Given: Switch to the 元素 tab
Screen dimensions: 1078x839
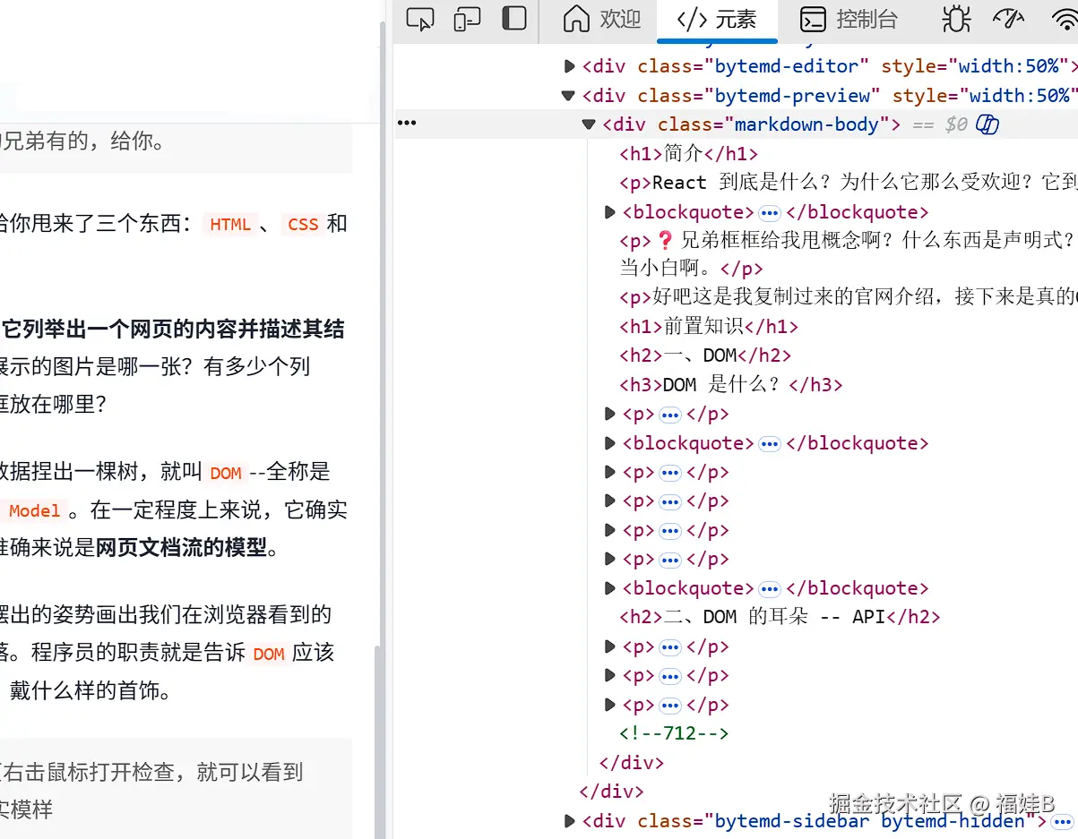Looking at the screenshot, I should pyautogui.click(x=717, y=19).
